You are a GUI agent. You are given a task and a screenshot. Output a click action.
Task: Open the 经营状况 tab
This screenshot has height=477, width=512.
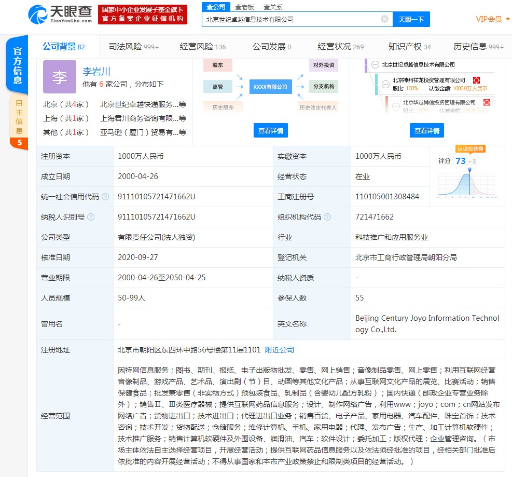341,47
